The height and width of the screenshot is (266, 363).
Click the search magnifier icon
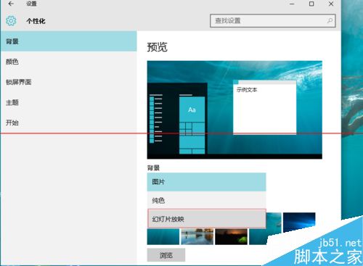[x=330, y=21]
